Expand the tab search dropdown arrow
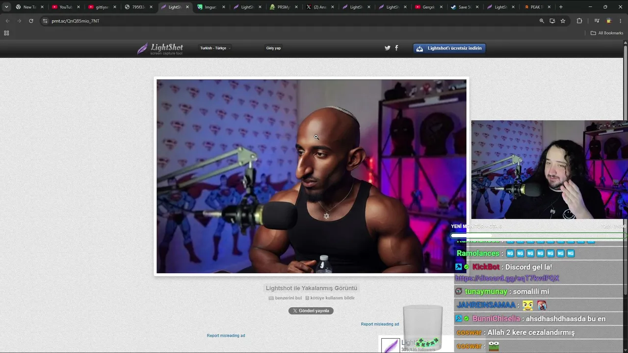The width and height of the screenshot is (628, 353). [6, 7]
